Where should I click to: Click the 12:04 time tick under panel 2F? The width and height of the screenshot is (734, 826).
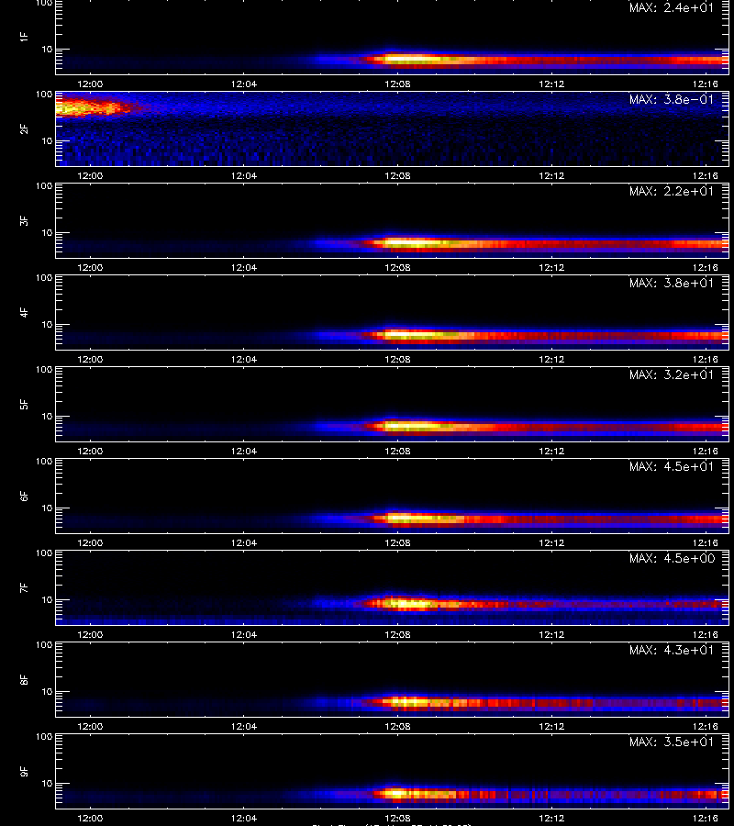click(244, 175)
